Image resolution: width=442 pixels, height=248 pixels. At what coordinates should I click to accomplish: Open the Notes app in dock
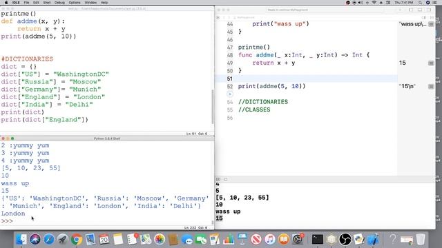pos(118,240)
